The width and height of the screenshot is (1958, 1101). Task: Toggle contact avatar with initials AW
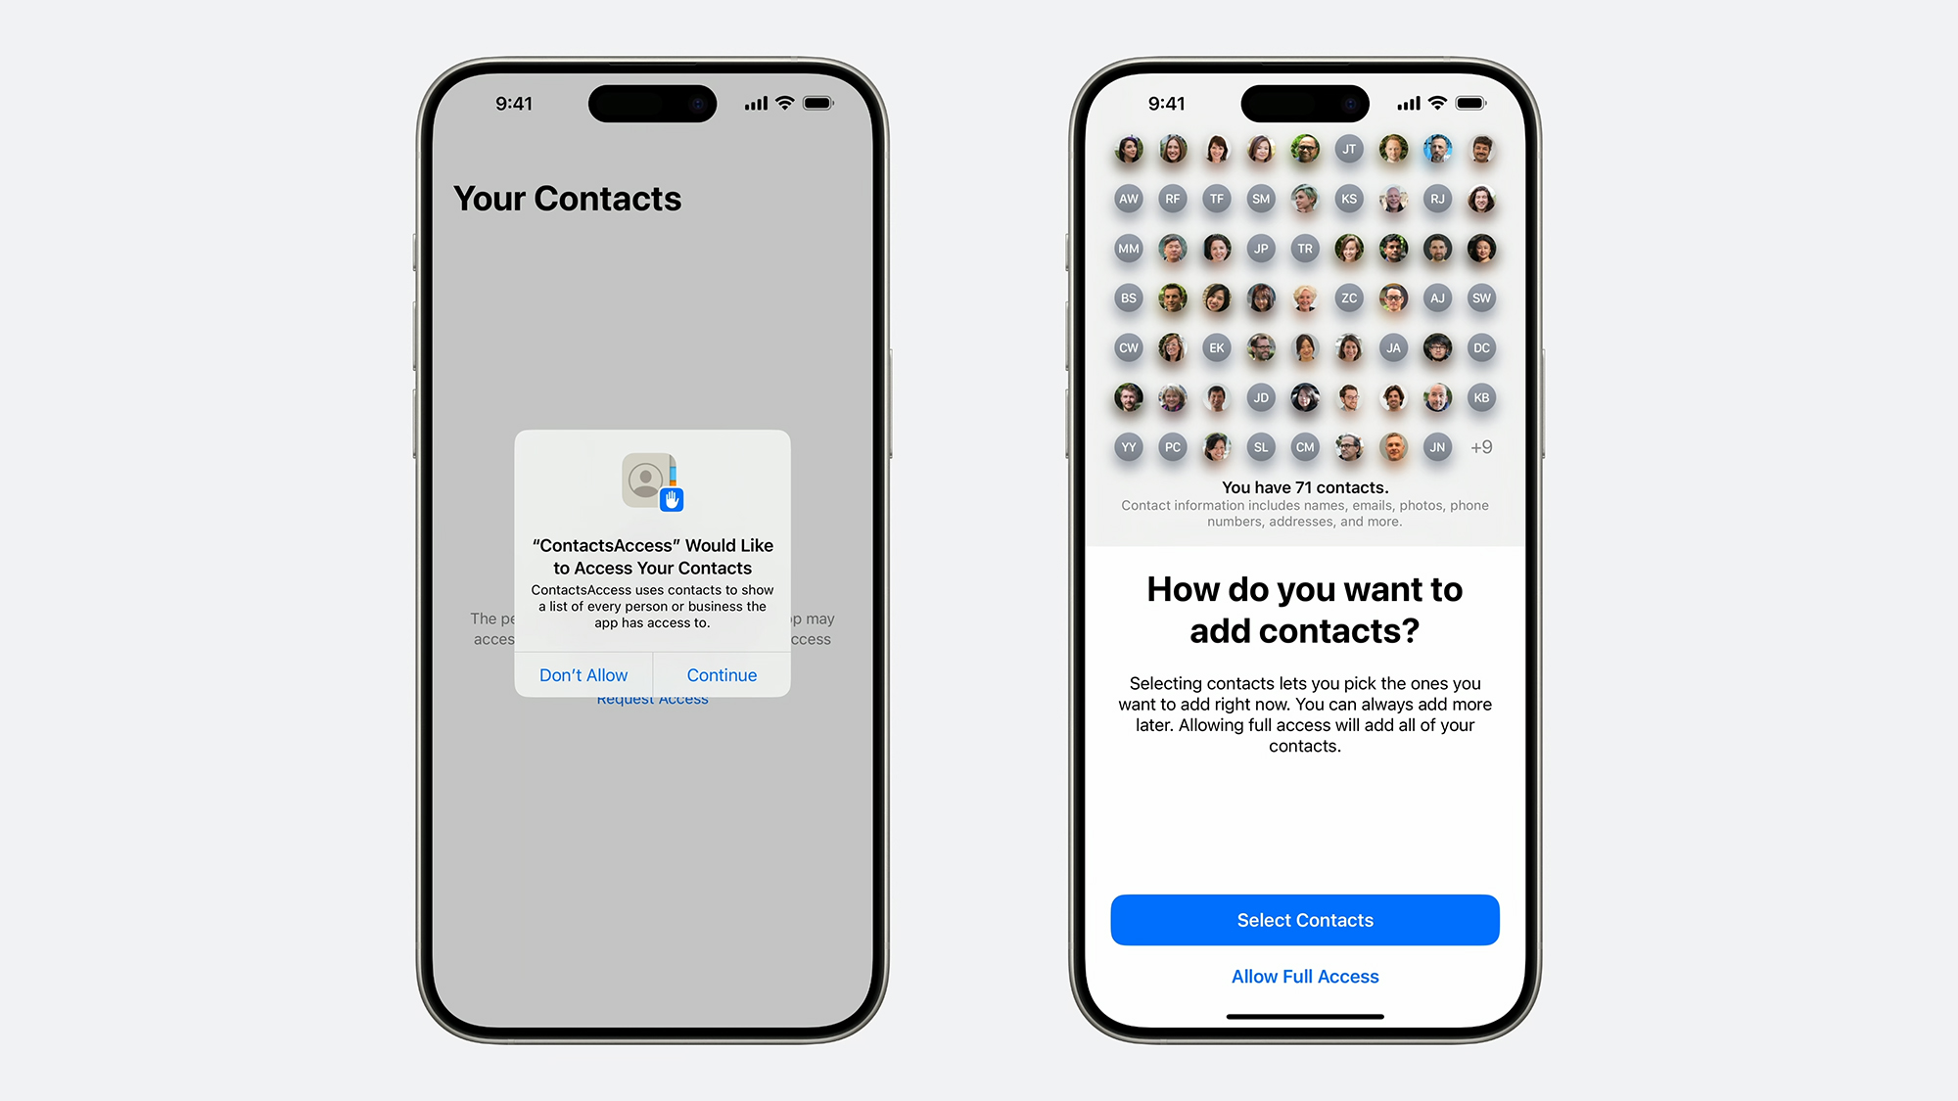tap(1127, 198)
